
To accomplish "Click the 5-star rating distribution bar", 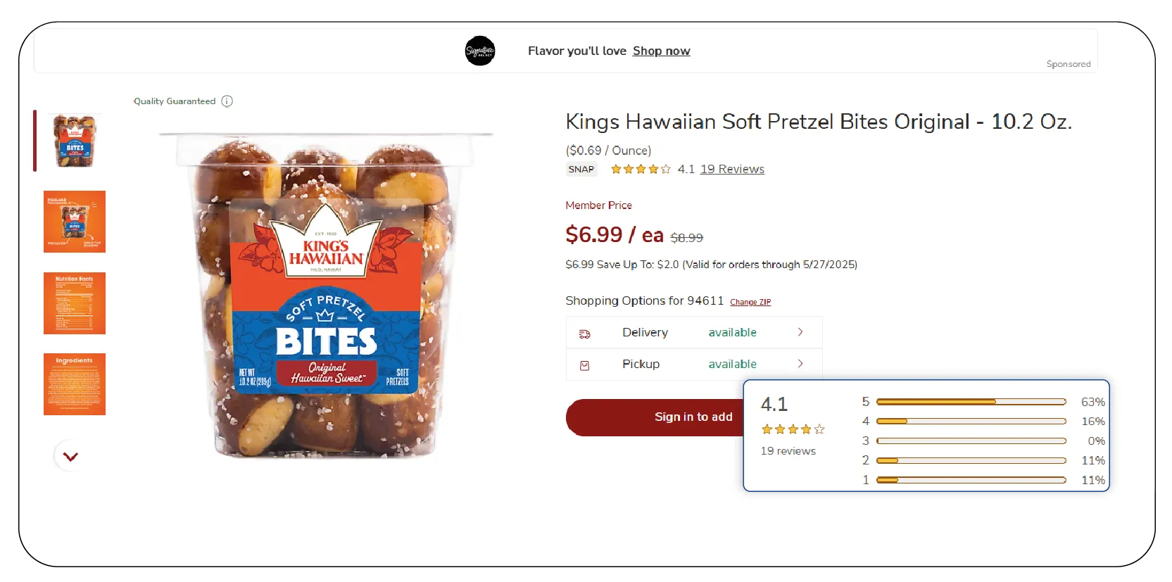I will pos(970,402).
